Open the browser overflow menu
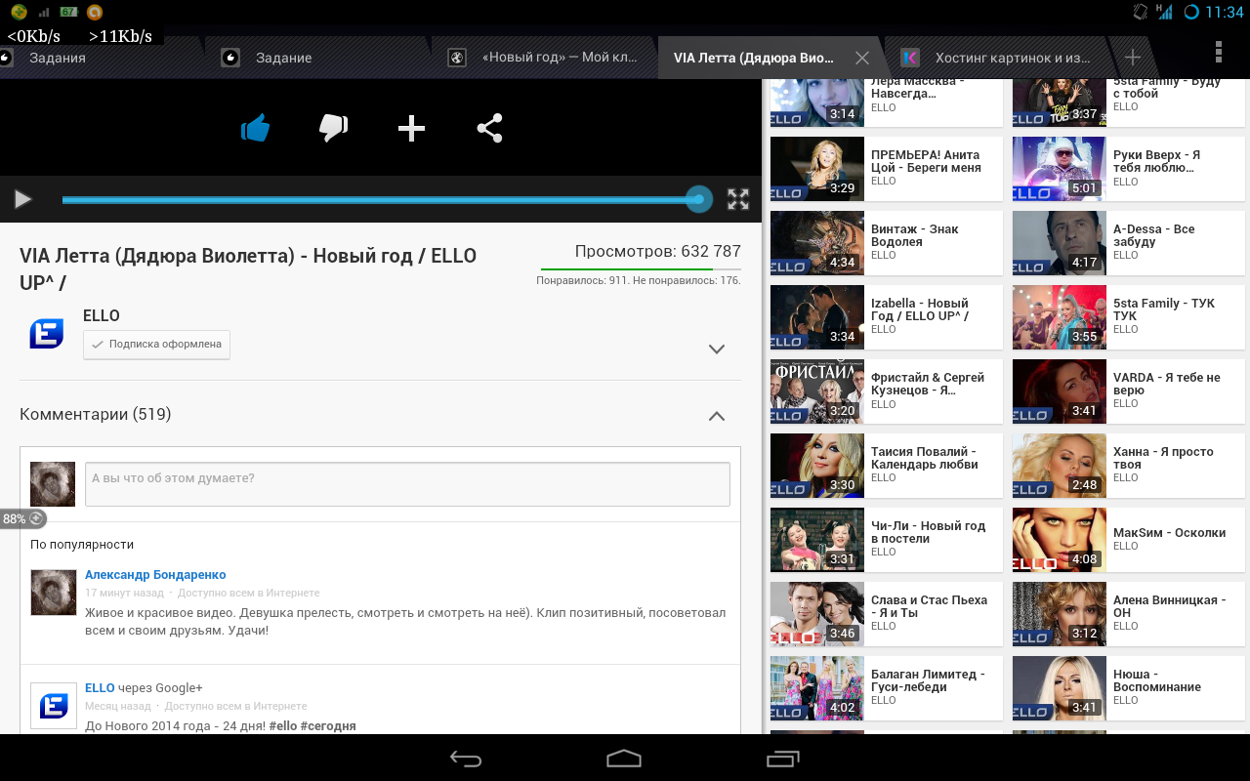 (1218, 53)
